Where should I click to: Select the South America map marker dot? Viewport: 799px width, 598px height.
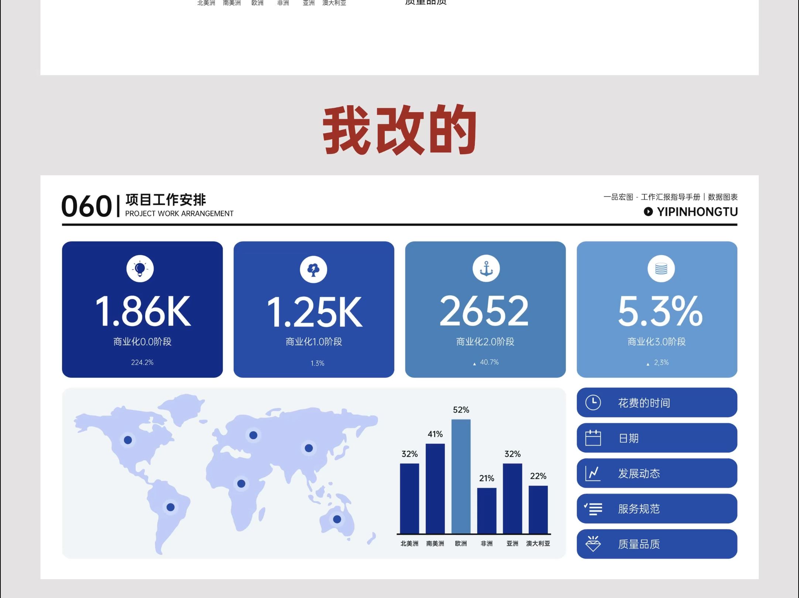[x=171, y=507]
